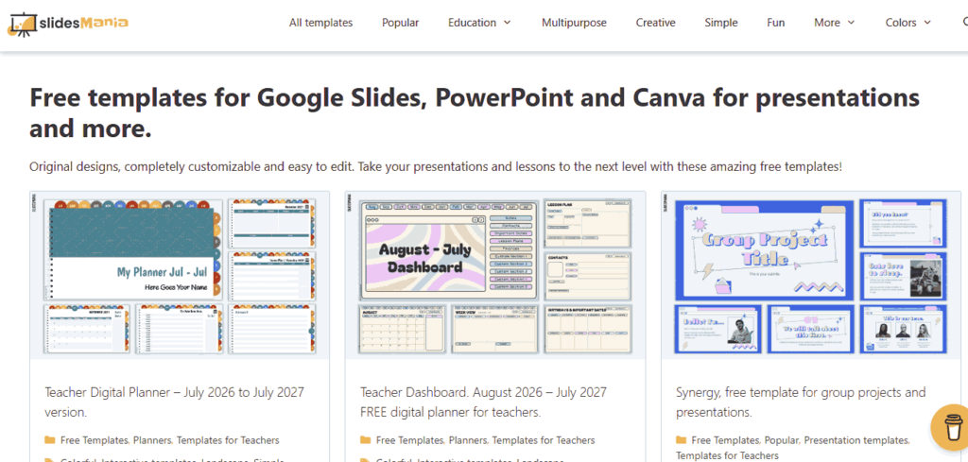The height and width of the screenshot is (462, 968).
Task: Click the folder icon on Teacher Dashboard card
Action: click(x=366, y=440)
